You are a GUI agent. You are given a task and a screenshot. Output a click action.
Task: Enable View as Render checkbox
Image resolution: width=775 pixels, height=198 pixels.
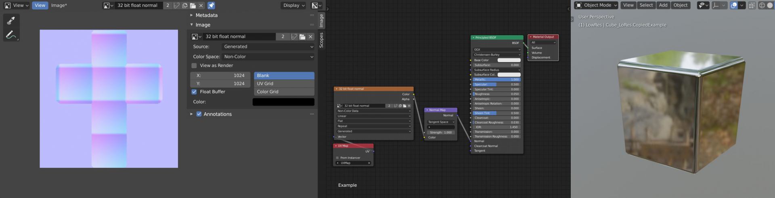(194, 65)
